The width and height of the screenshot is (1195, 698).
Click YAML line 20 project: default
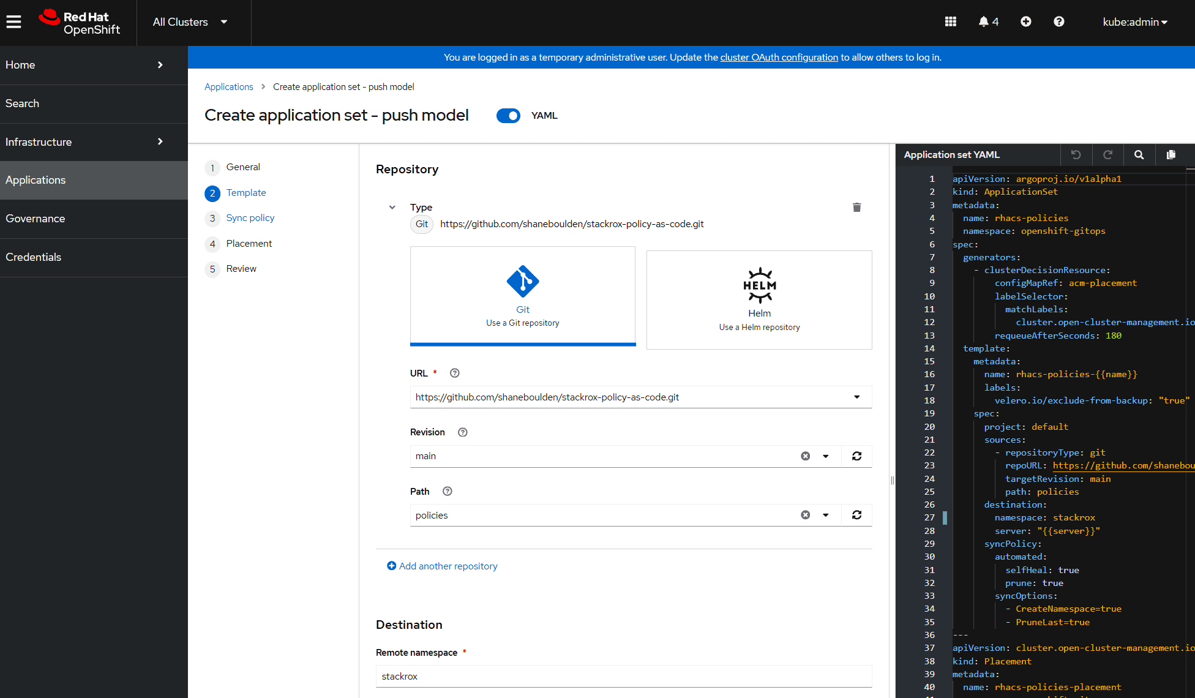(1026, 427)
